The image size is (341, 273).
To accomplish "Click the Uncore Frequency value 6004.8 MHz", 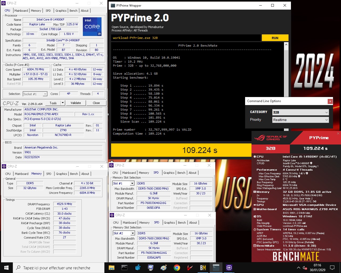I will 87,193.
